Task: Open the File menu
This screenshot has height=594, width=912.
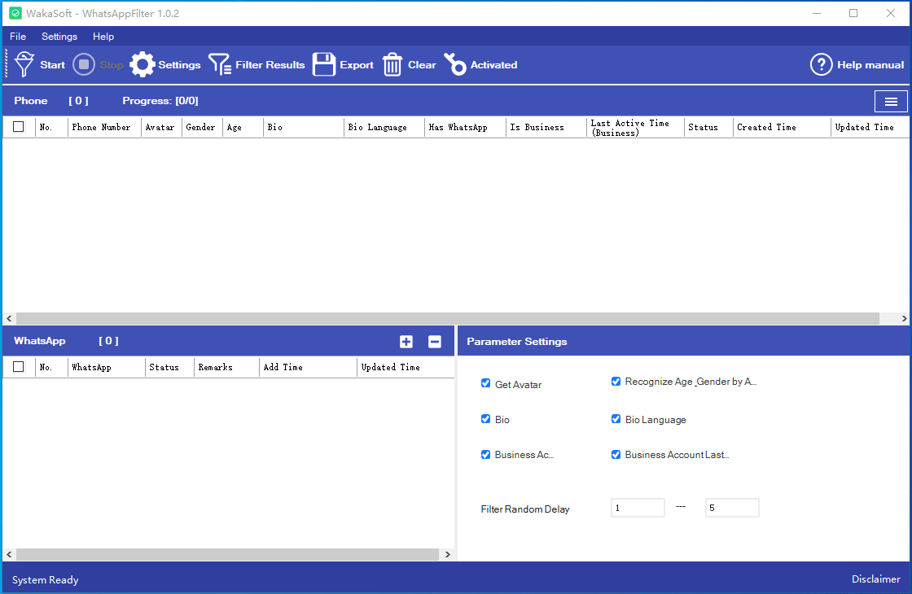Action: coord(18,36)
